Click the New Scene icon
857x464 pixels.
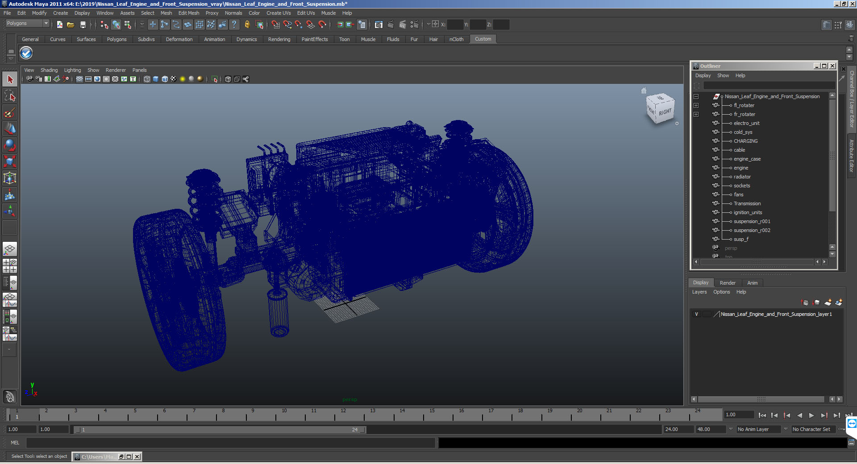[x=59, y=25]
